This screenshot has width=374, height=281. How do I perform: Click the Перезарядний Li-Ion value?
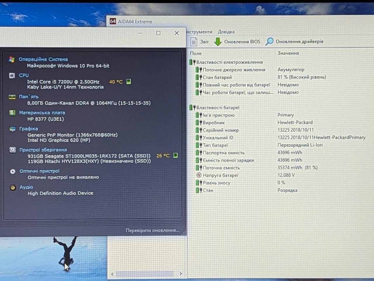(x=300, y=145)
